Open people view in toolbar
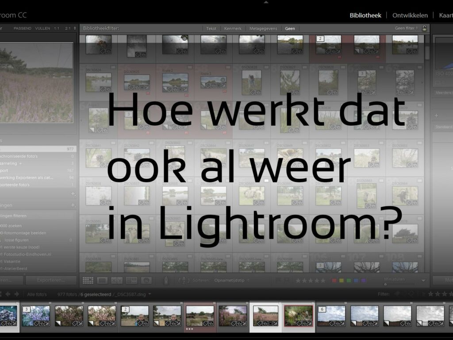This screenshot has width=453, height=340. point(146,280)
